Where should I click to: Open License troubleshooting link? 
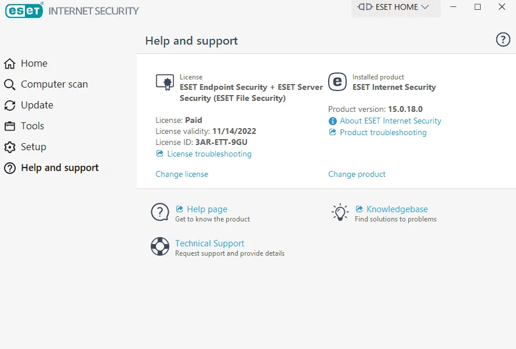[209, 154]
